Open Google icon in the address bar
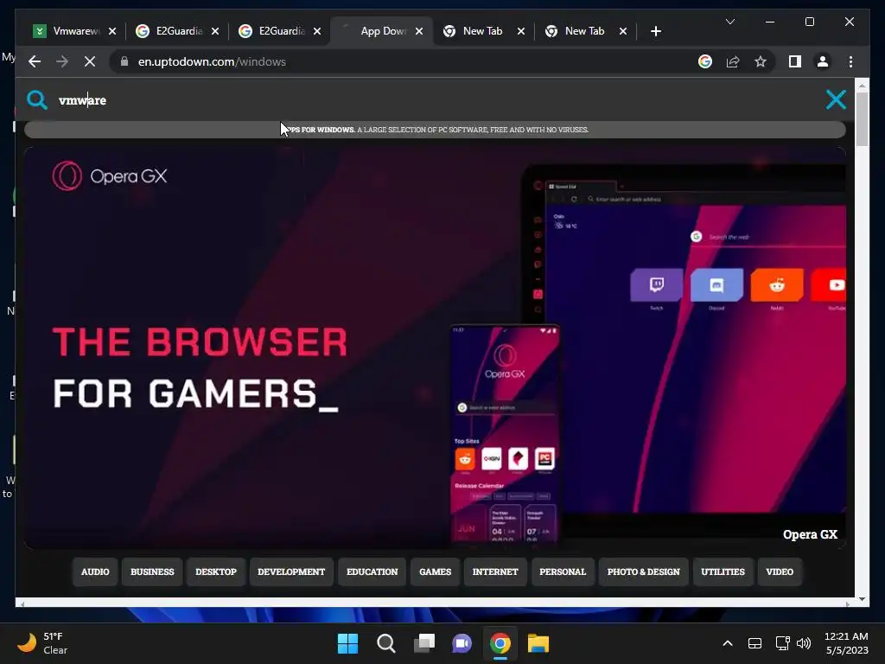The height and width of the screenshot is (664, 885). [705, 61]
